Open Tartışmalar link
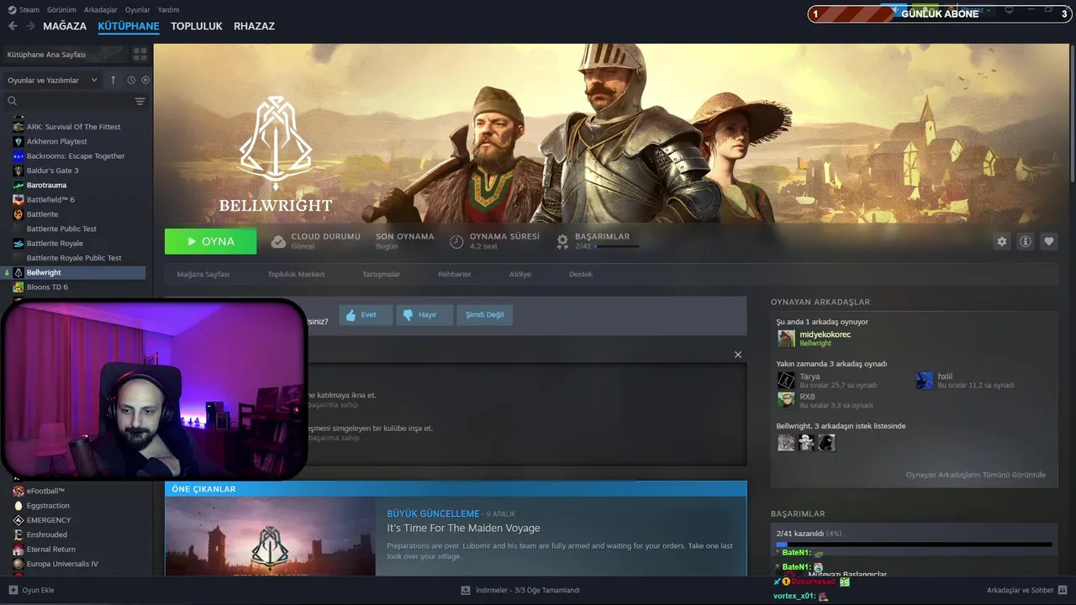 point(381,275)
